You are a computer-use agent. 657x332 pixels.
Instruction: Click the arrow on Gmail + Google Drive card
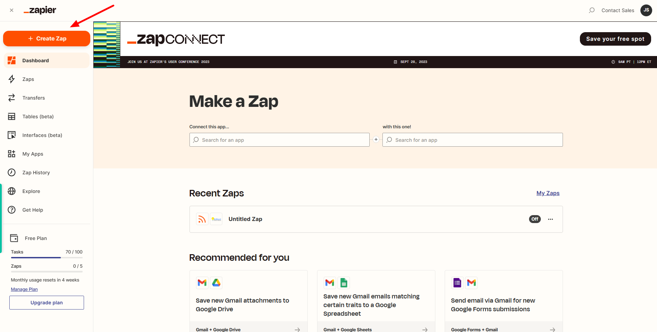click(297, 330)
